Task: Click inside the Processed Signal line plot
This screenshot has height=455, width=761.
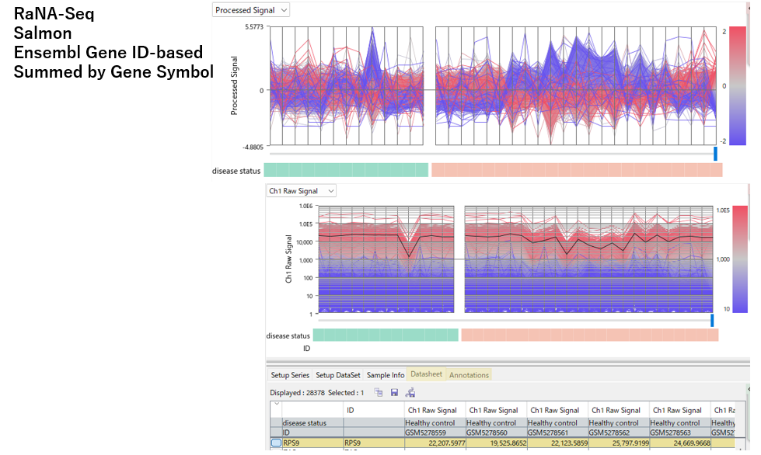Action: pos(493,85)
